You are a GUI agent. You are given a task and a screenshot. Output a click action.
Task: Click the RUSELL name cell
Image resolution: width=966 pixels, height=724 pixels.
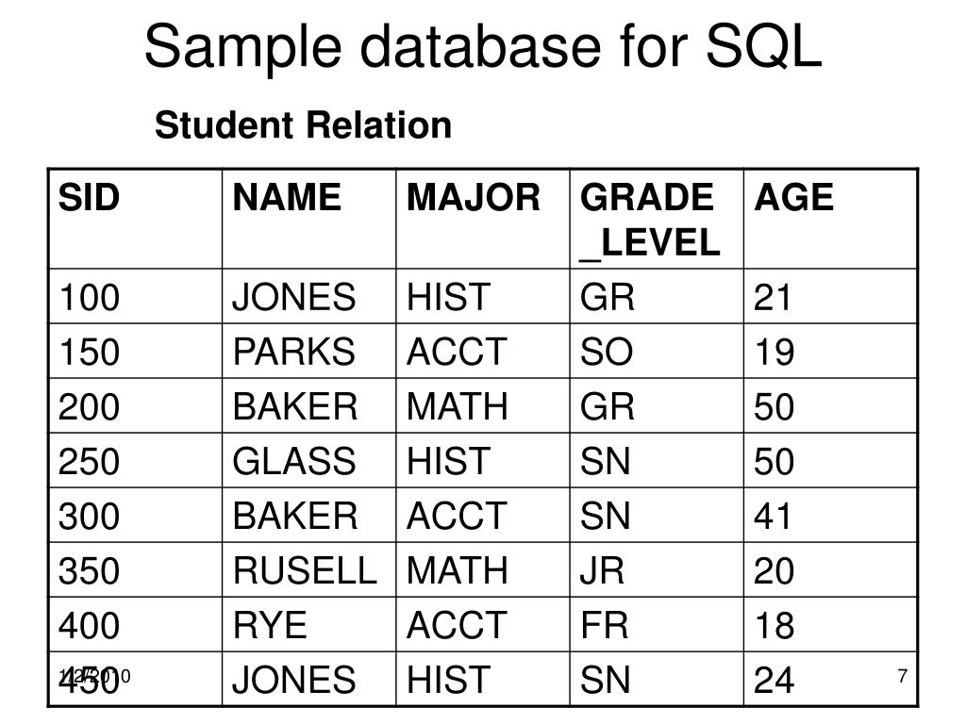306,570
